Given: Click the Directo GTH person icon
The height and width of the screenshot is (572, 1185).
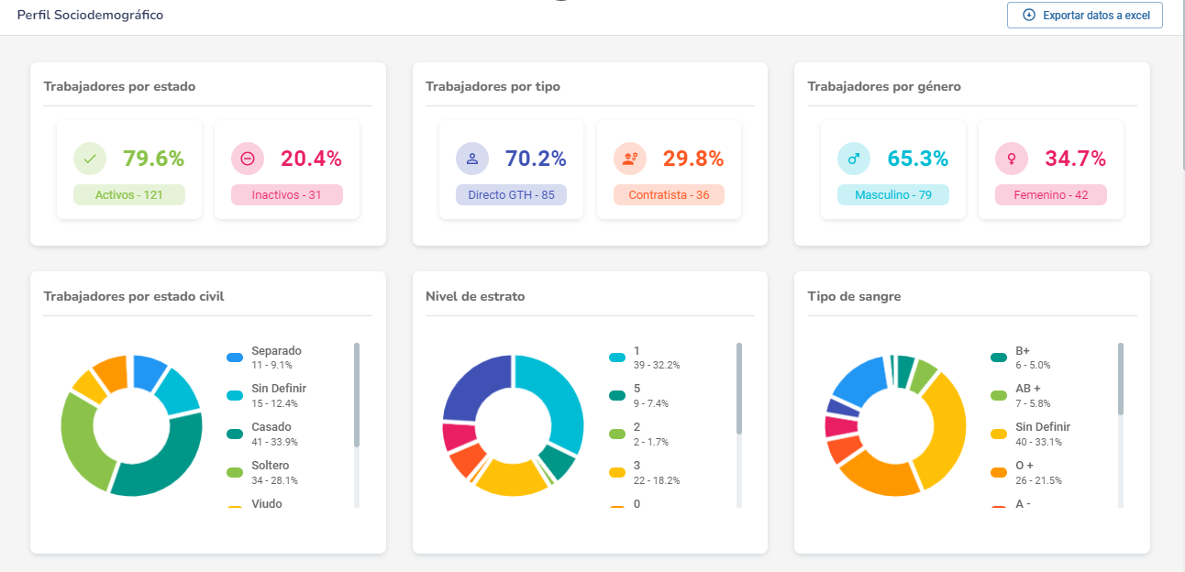Looking at the screenshot, I should tap(472, 159).
